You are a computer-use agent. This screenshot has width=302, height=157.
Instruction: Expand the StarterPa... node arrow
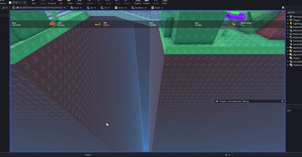(288, 51)
